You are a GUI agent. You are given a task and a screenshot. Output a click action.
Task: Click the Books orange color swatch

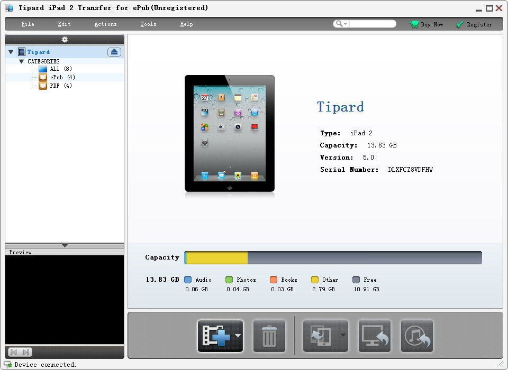pos(274,280)
